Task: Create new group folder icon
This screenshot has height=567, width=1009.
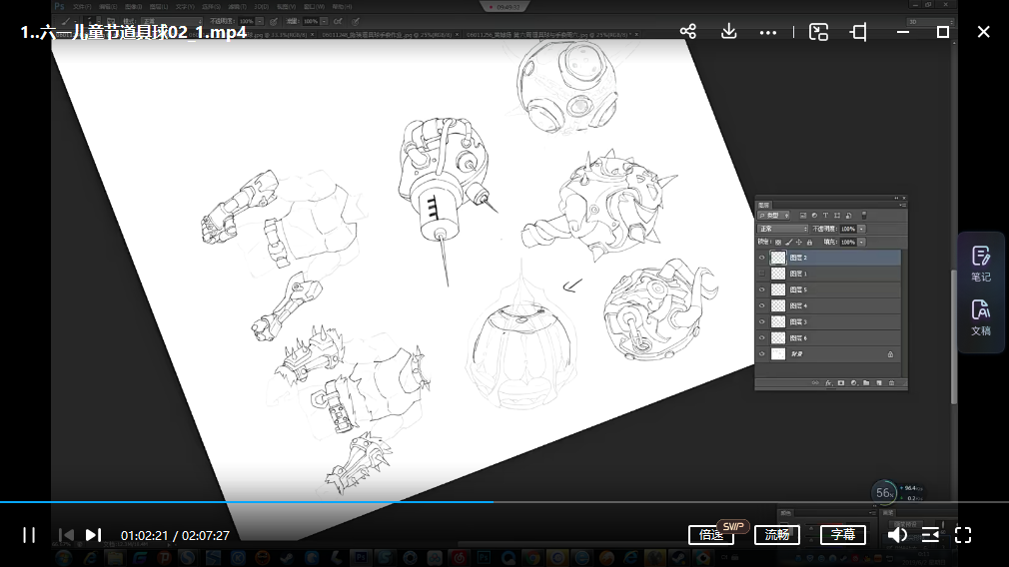Action: (x=866, y=383)
